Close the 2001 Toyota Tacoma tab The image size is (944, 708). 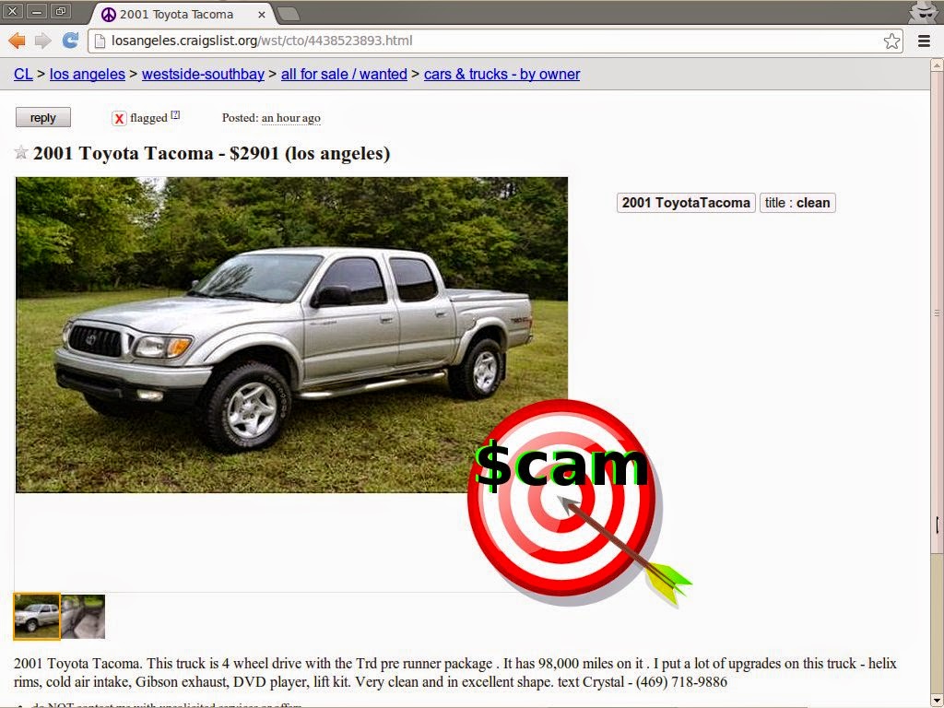point(261,15)
